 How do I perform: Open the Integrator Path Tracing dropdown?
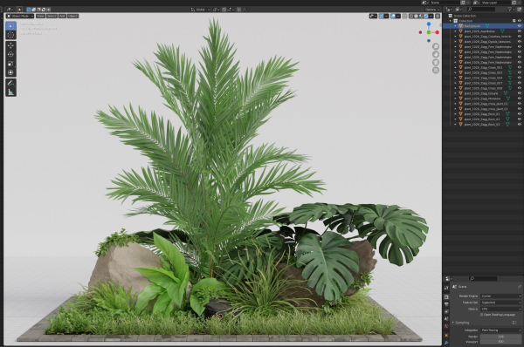tap(500, 330)
